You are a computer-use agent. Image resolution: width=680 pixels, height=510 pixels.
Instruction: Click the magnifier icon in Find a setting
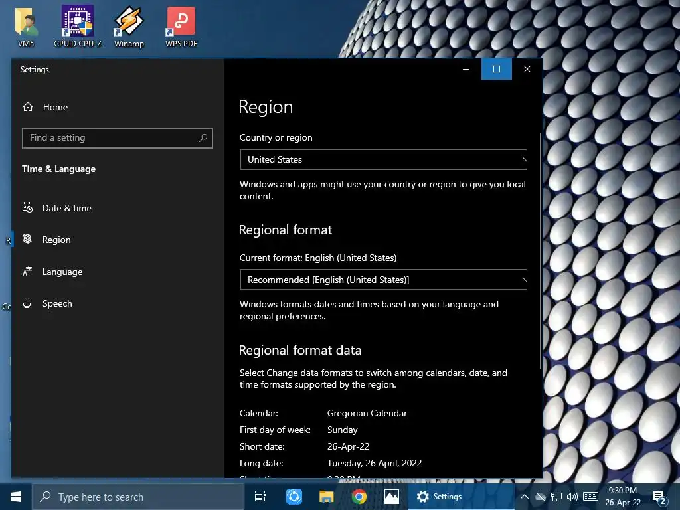(x=203, y=138)
